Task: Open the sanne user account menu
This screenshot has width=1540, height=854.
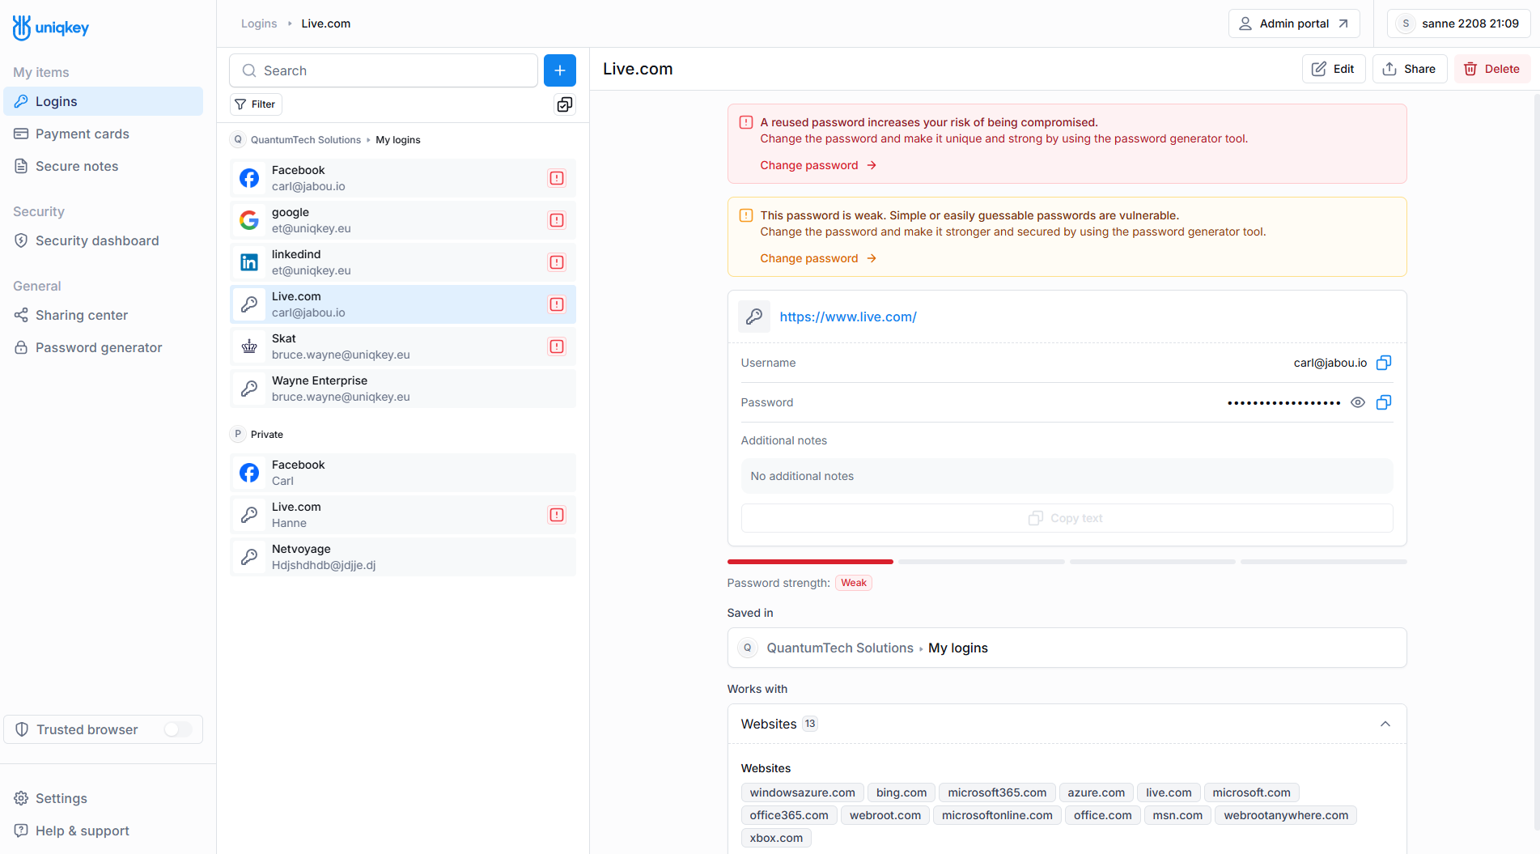Action: 1459,23
